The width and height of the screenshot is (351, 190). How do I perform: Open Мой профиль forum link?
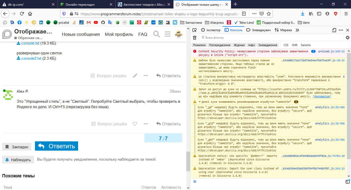point(119,34)
